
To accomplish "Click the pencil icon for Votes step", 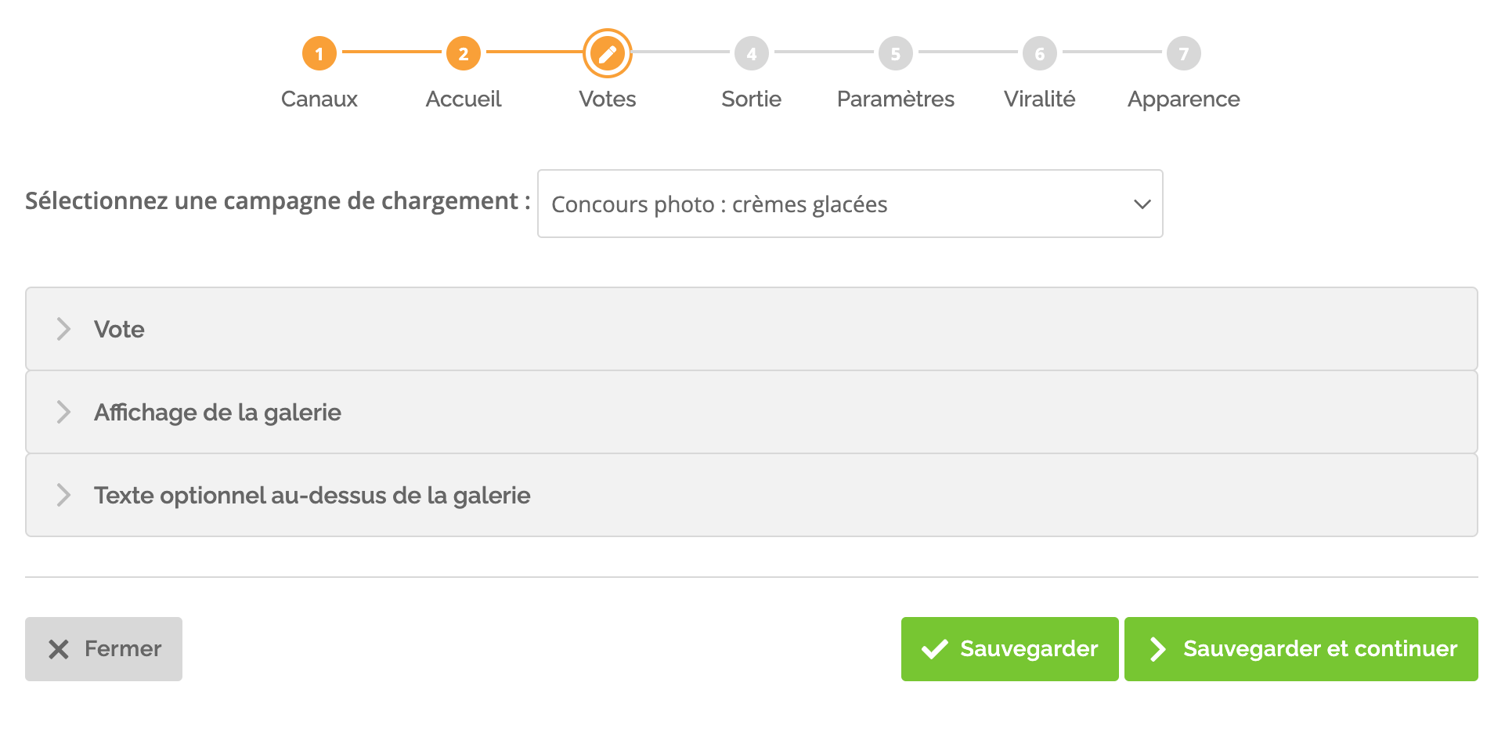I will tap(608, 53).
